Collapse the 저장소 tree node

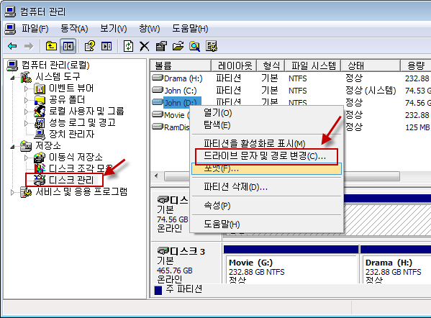[13, 147]
